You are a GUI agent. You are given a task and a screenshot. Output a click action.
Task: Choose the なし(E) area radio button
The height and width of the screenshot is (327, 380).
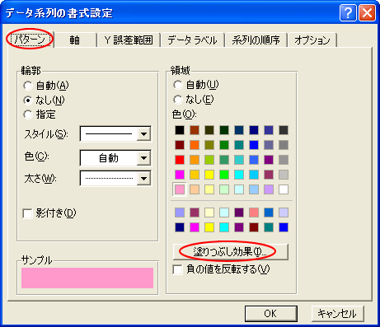(x=178, y=100)
